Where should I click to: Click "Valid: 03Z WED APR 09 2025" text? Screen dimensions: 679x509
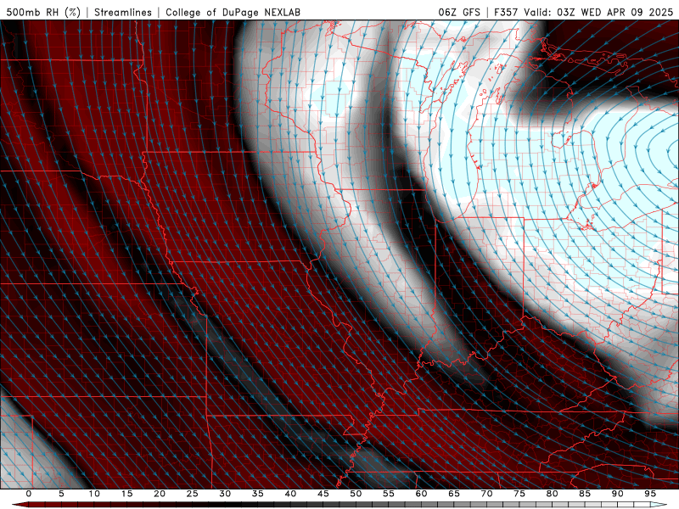[598, 12]
